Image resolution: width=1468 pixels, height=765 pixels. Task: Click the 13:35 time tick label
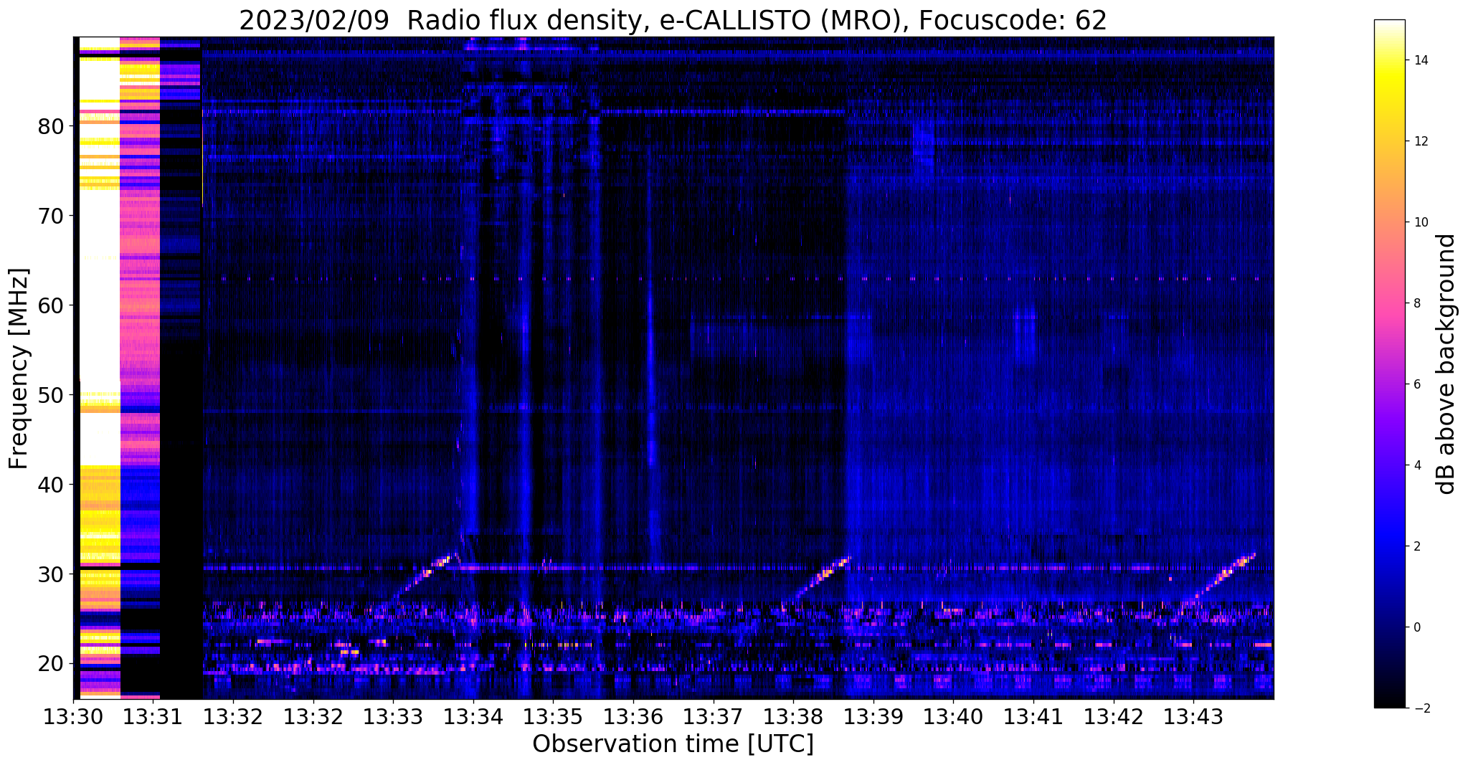(554, 716)
